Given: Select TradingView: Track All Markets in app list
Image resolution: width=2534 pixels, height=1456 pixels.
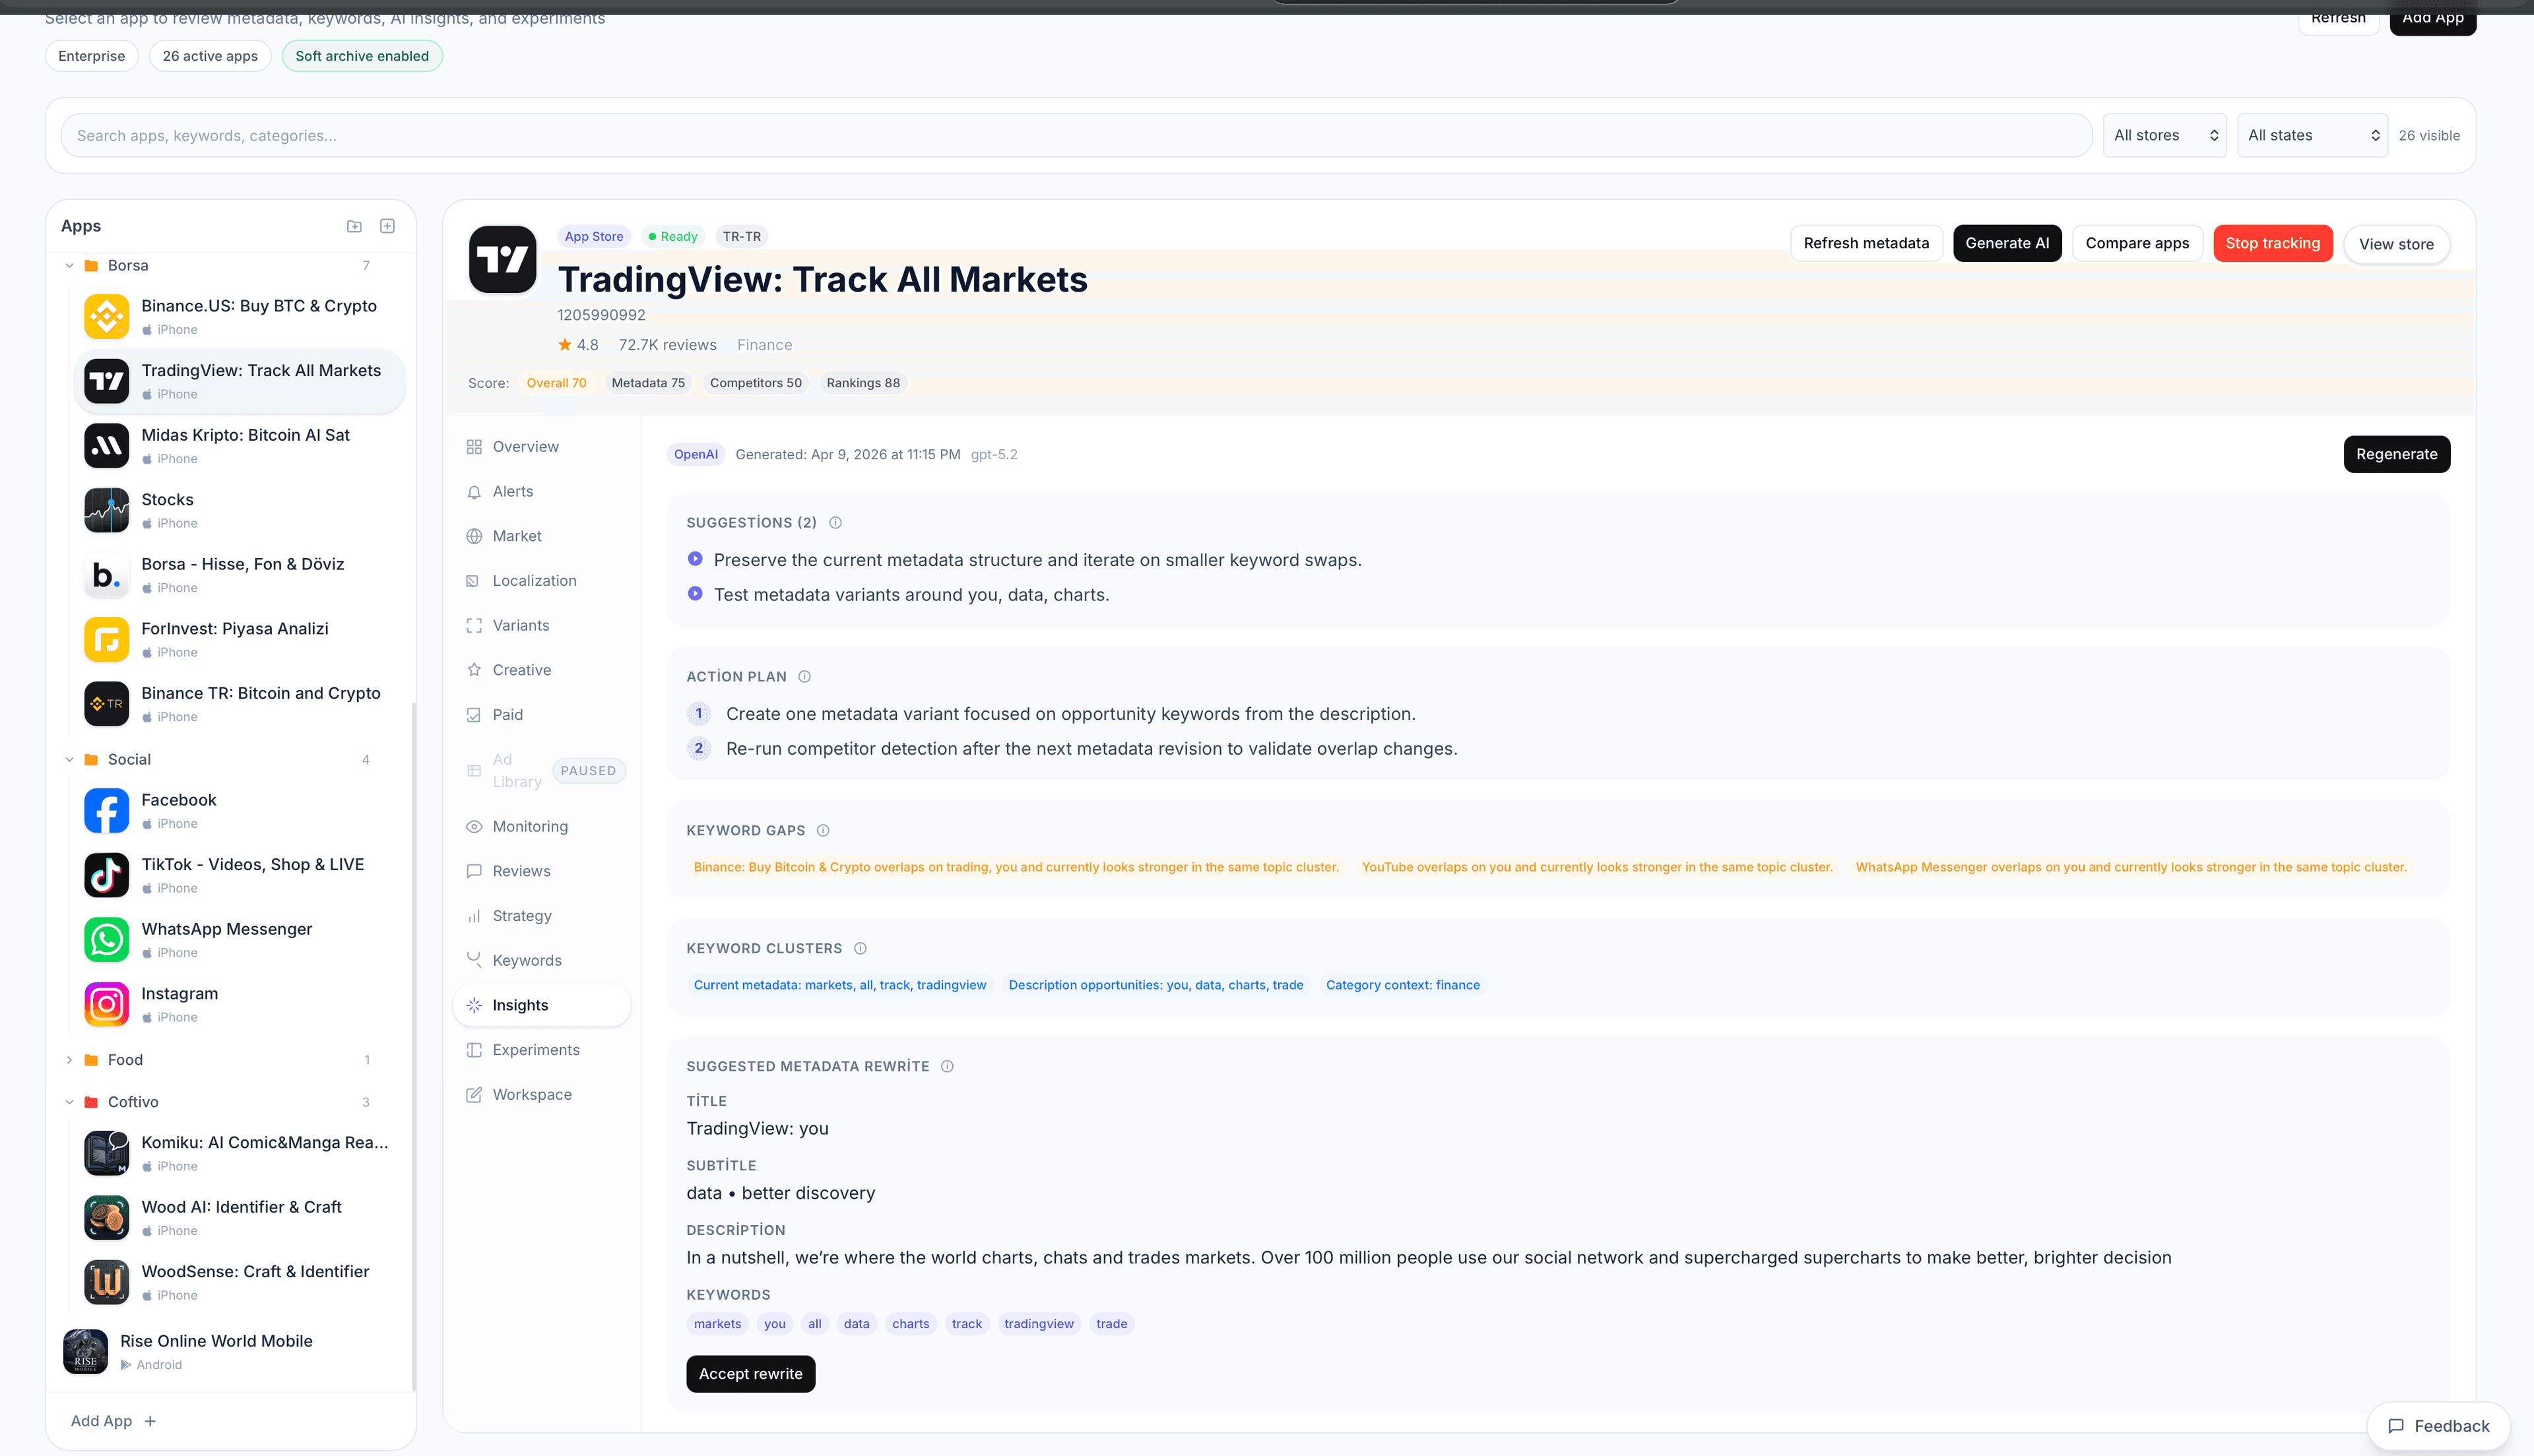Looking at the screenshot, I should coord(239,381).
